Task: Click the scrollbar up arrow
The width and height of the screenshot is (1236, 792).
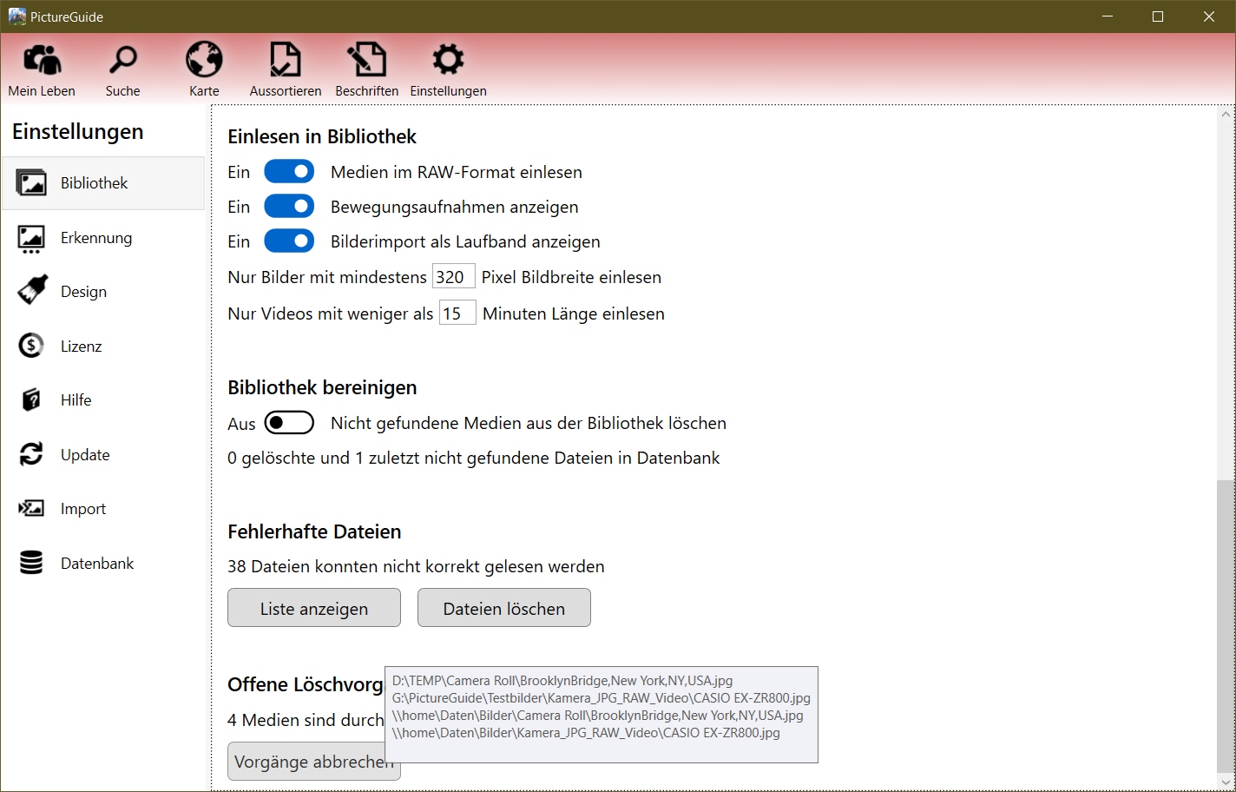Action: pos(1226,114)
